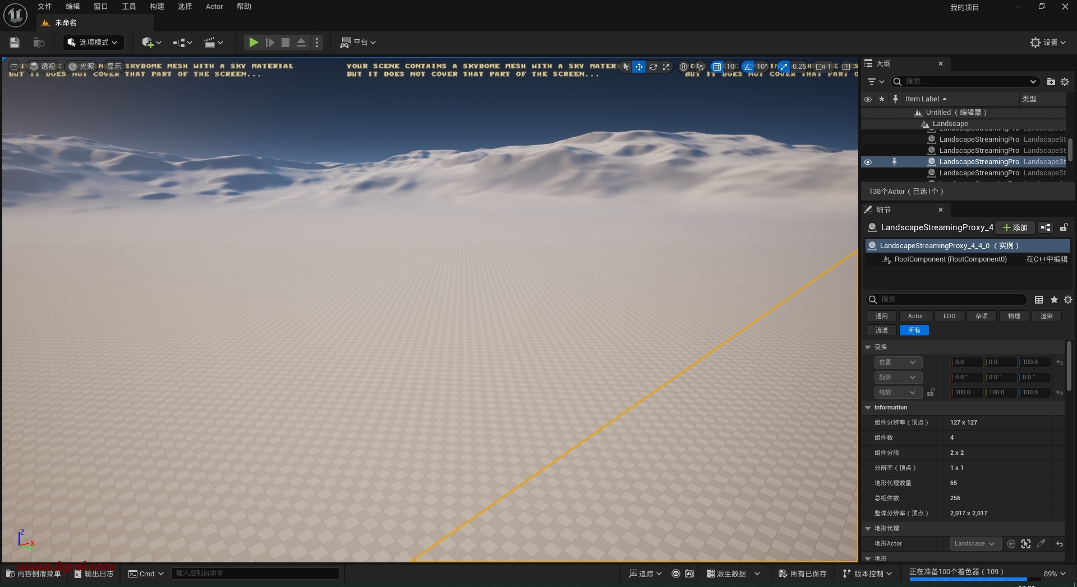Show favorites with the star icon in Details
This screenshot has width=1077, height=587.
click(x=1054, y=300)
